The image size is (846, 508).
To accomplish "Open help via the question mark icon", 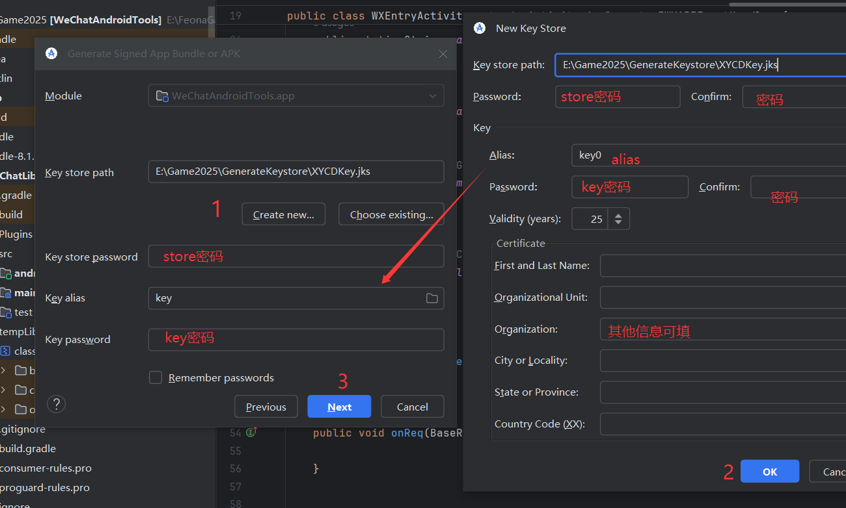I will click(x=56, y=403).
